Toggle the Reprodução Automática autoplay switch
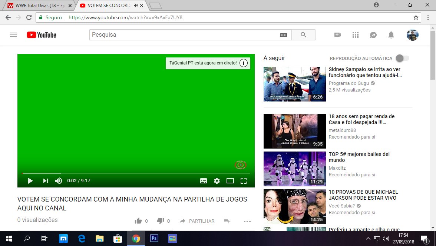Image resolution: width=436 pixels, height=246 pixels. point(402,58)
